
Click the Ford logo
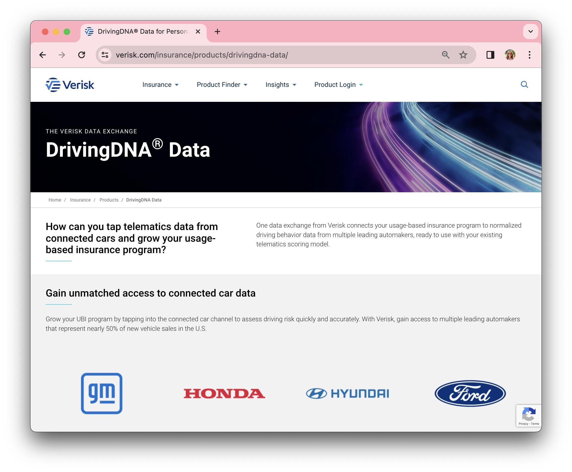[470, 394]
